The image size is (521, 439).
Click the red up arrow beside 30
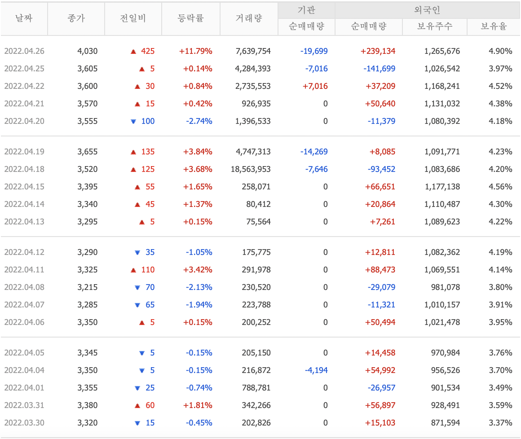[137, 87]
